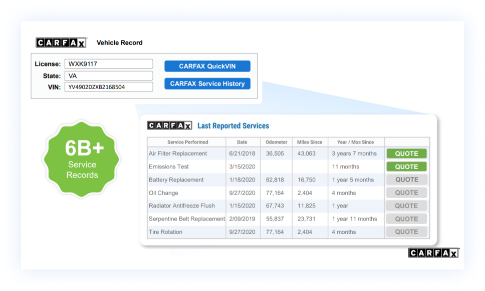This screenshot has width=485, height=291.
Task: Click the "Vehicle Record" title
Action: click(119, 42)
